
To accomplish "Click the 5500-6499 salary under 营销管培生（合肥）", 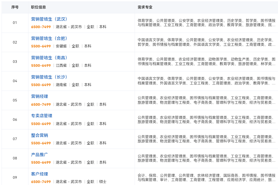I will tap(41, 46).
